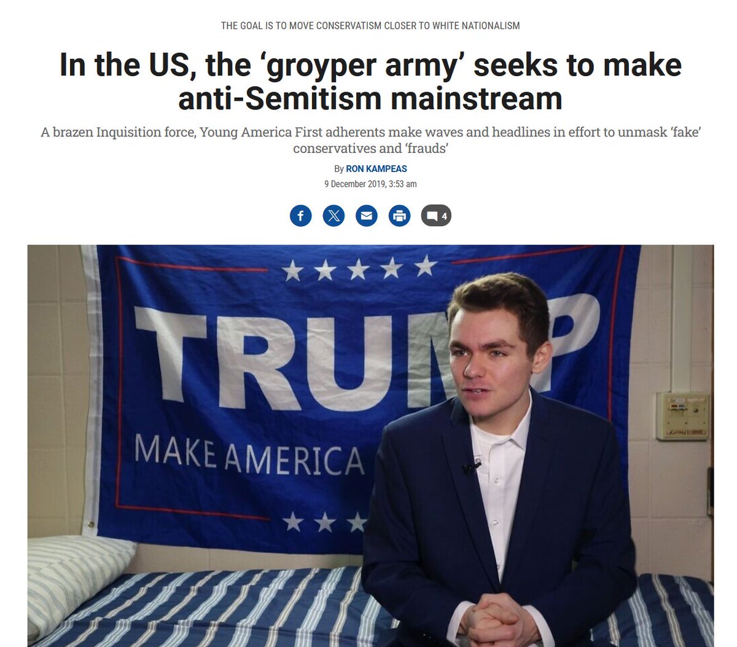The image size is (737, 647).
Task: Click the 9 December 2019 timestamp
Action: tap(370, 184)
